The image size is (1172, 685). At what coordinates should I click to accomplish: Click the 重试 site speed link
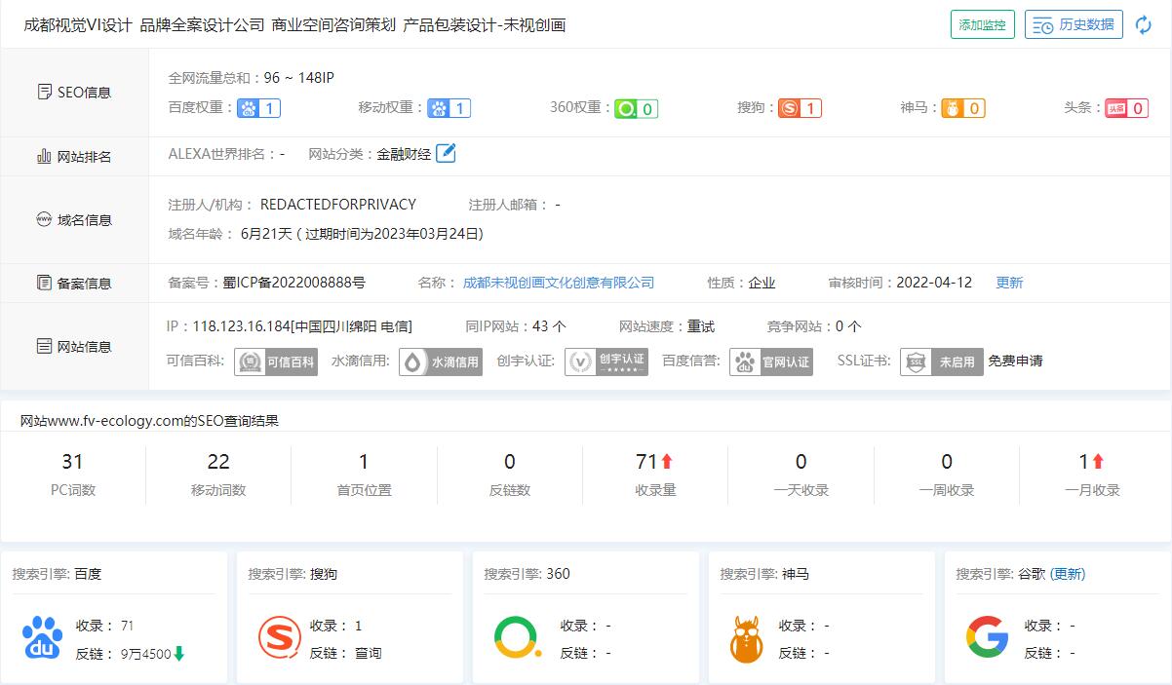point(700,326)
